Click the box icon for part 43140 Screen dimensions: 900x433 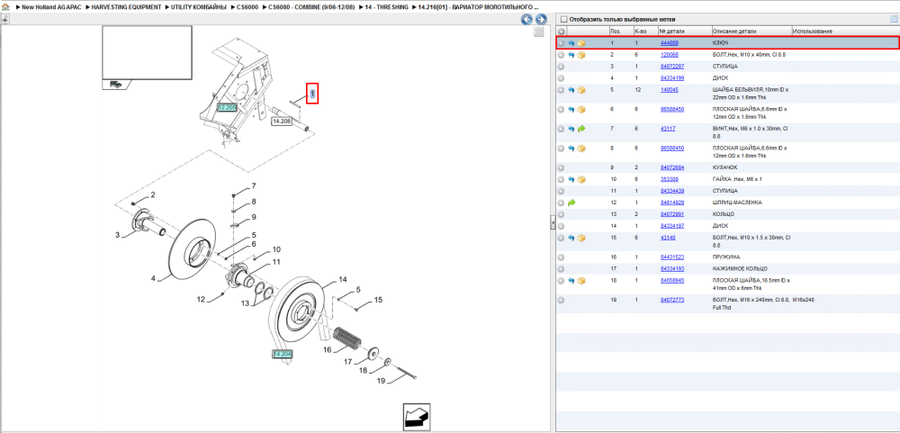click(x=580, y=238)
